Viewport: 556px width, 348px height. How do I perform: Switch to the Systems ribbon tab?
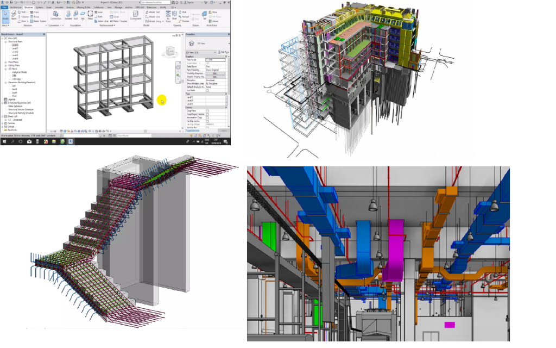coord(39,8)
